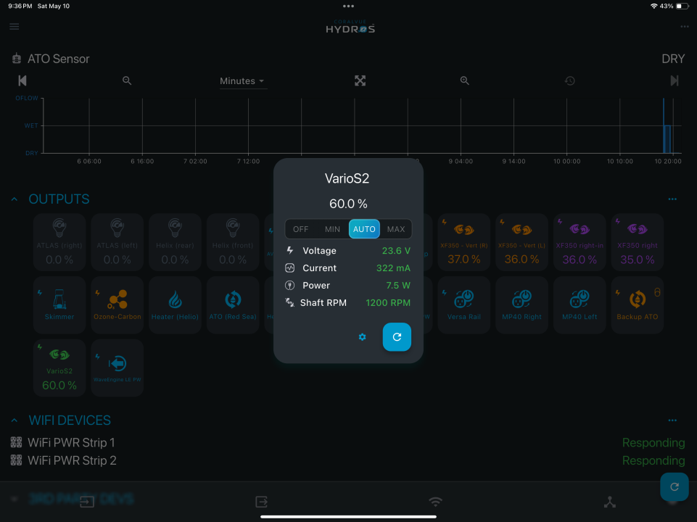Click the status bar WiFi icon
Image resolution: width=697 pixels, height=522 pixels.
[654, 7]
